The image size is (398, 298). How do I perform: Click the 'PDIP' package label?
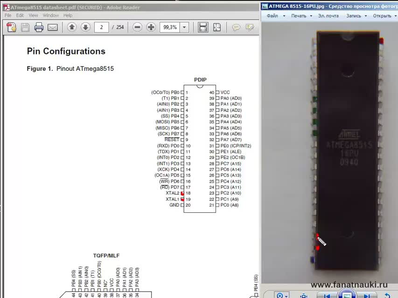tap(200, 80)
